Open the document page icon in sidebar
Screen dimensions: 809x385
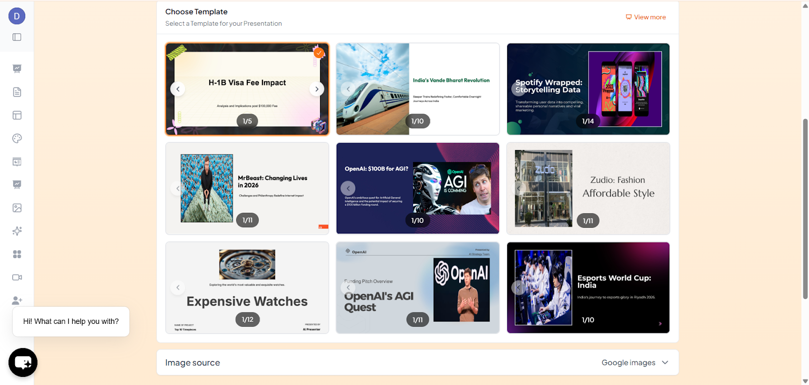(x=17, y=92)
